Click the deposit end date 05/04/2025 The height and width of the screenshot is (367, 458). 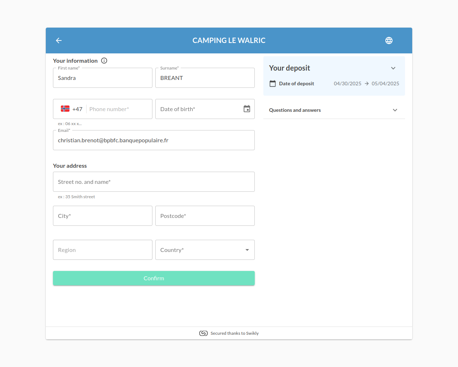(385, 84)
